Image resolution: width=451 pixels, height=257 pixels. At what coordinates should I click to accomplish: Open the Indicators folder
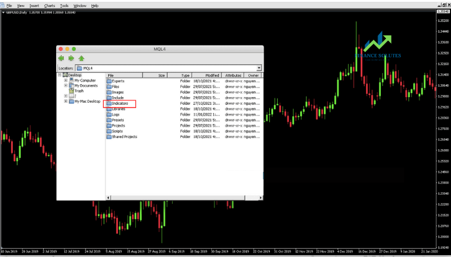pos(120,103)
